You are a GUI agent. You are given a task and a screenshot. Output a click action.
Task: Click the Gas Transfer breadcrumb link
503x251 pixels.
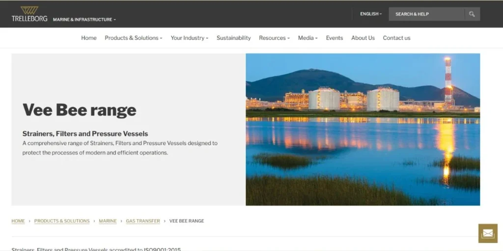(143, 221)
